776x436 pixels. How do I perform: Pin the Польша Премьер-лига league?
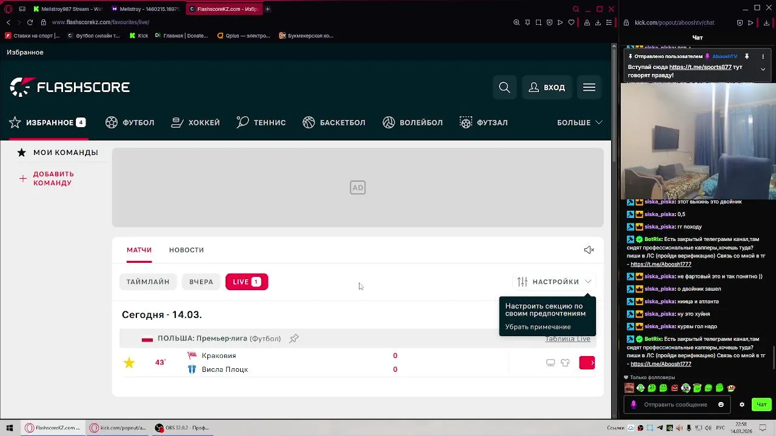tap(294, 339)
